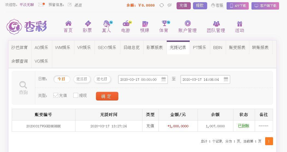Edit reserved info with pencil icon

69,5
